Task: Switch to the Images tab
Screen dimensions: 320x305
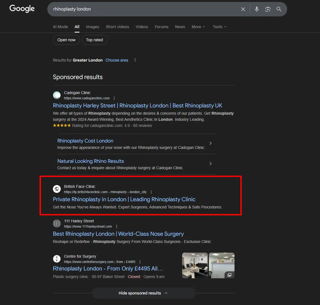Action: click(92, 27)
